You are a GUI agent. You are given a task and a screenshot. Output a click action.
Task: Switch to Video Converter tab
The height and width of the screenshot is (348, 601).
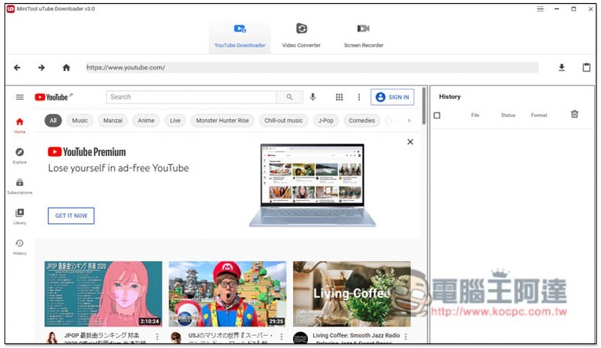point(301,36)
